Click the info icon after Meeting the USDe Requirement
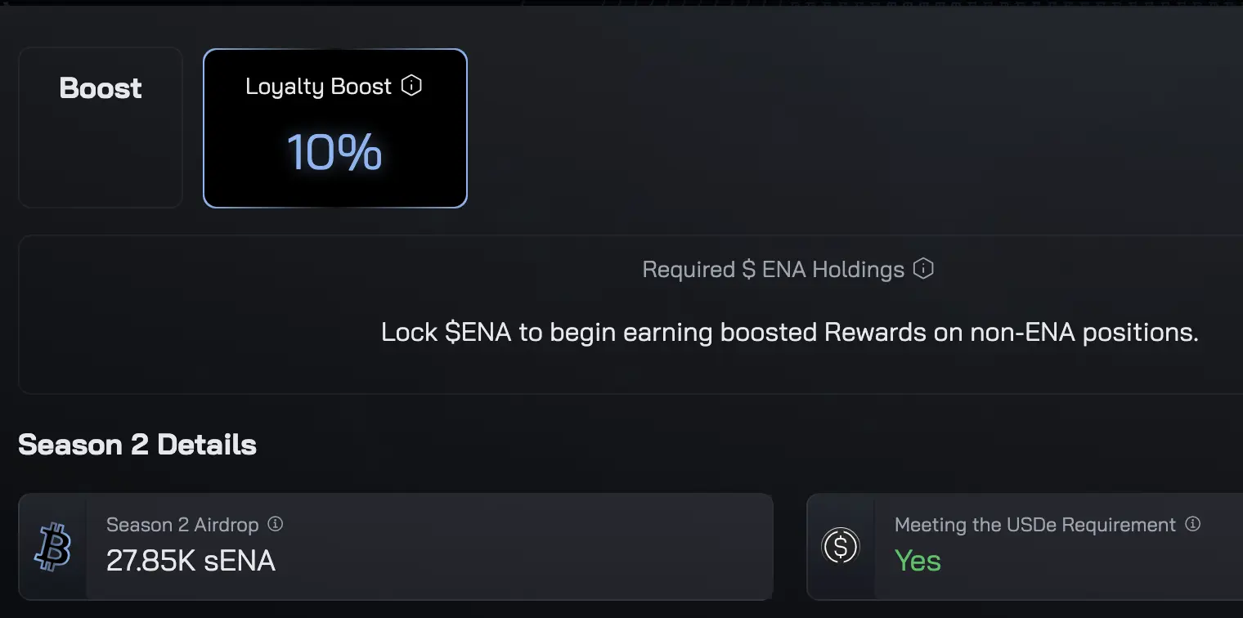1243x618 pixels. [1193, 524]
